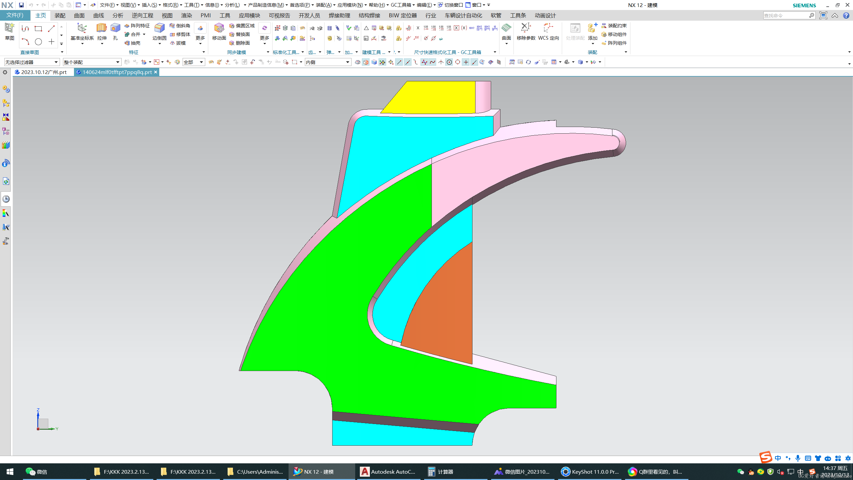The height and width of the screenshot is (480, 853).
Task: Close the 140624mlf0tfftpt7ppq8q.prt tab
Action: point(155,72)
